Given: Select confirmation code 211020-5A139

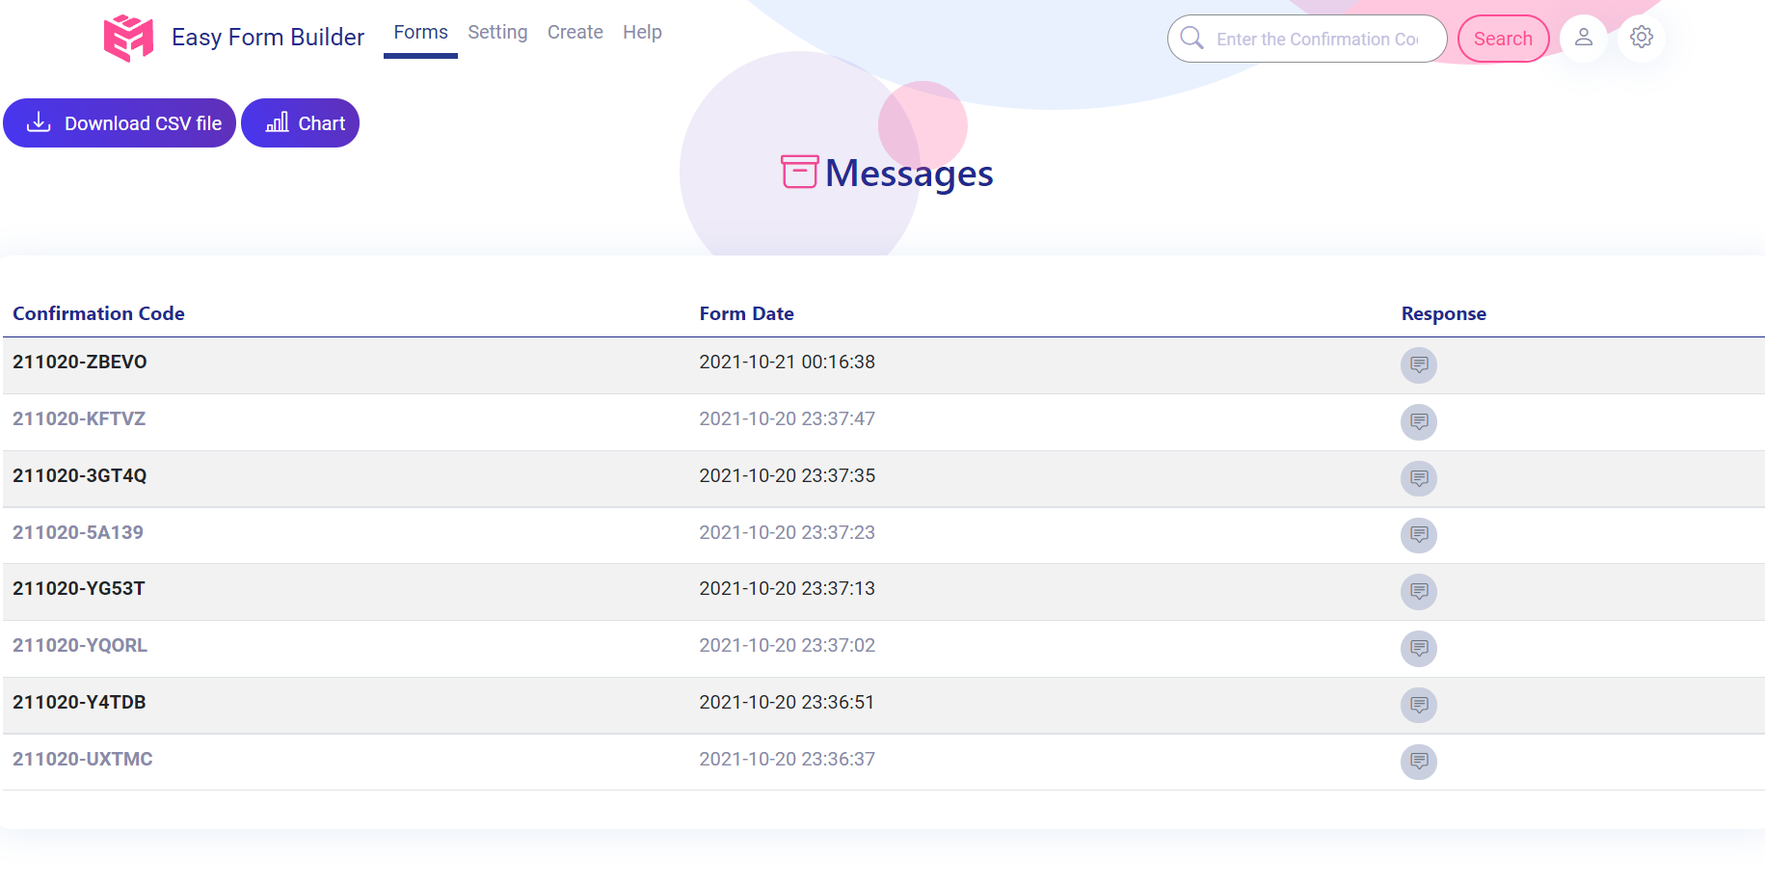Looking at the screenshot, I should click(x=78, y=533).
